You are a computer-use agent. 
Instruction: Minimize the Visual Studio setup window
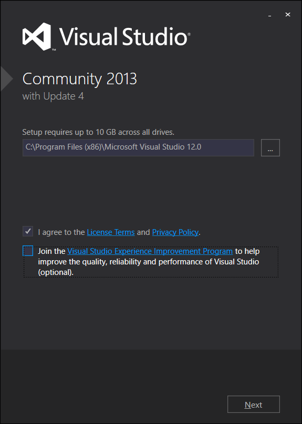tap(269, 15)
